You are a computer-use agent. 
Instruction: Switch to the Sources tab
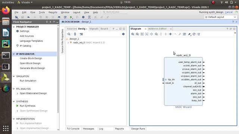click(x=72, y=29)
